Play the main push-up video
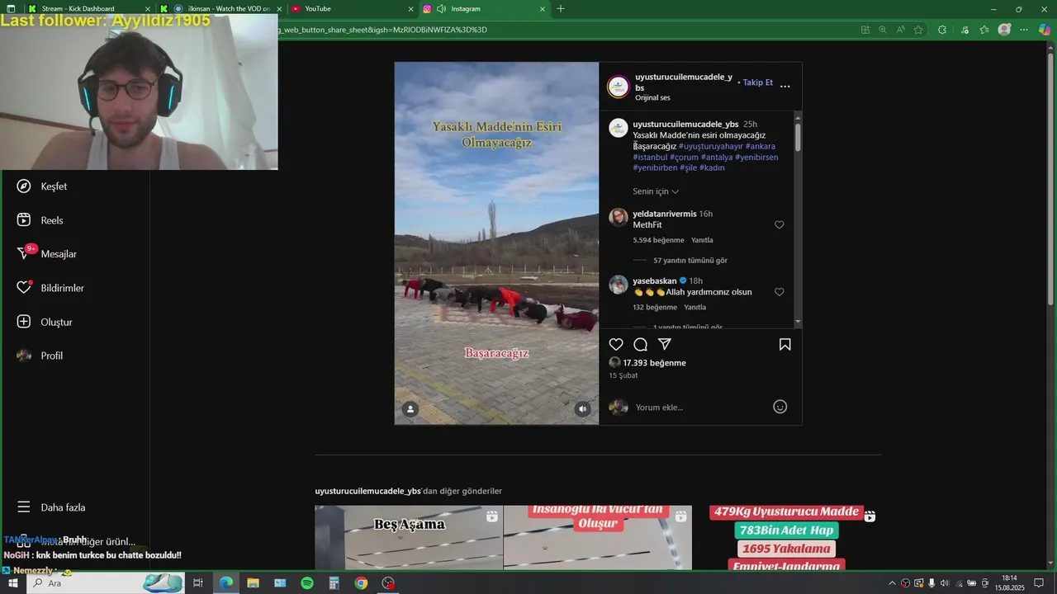 click(496, 243)
